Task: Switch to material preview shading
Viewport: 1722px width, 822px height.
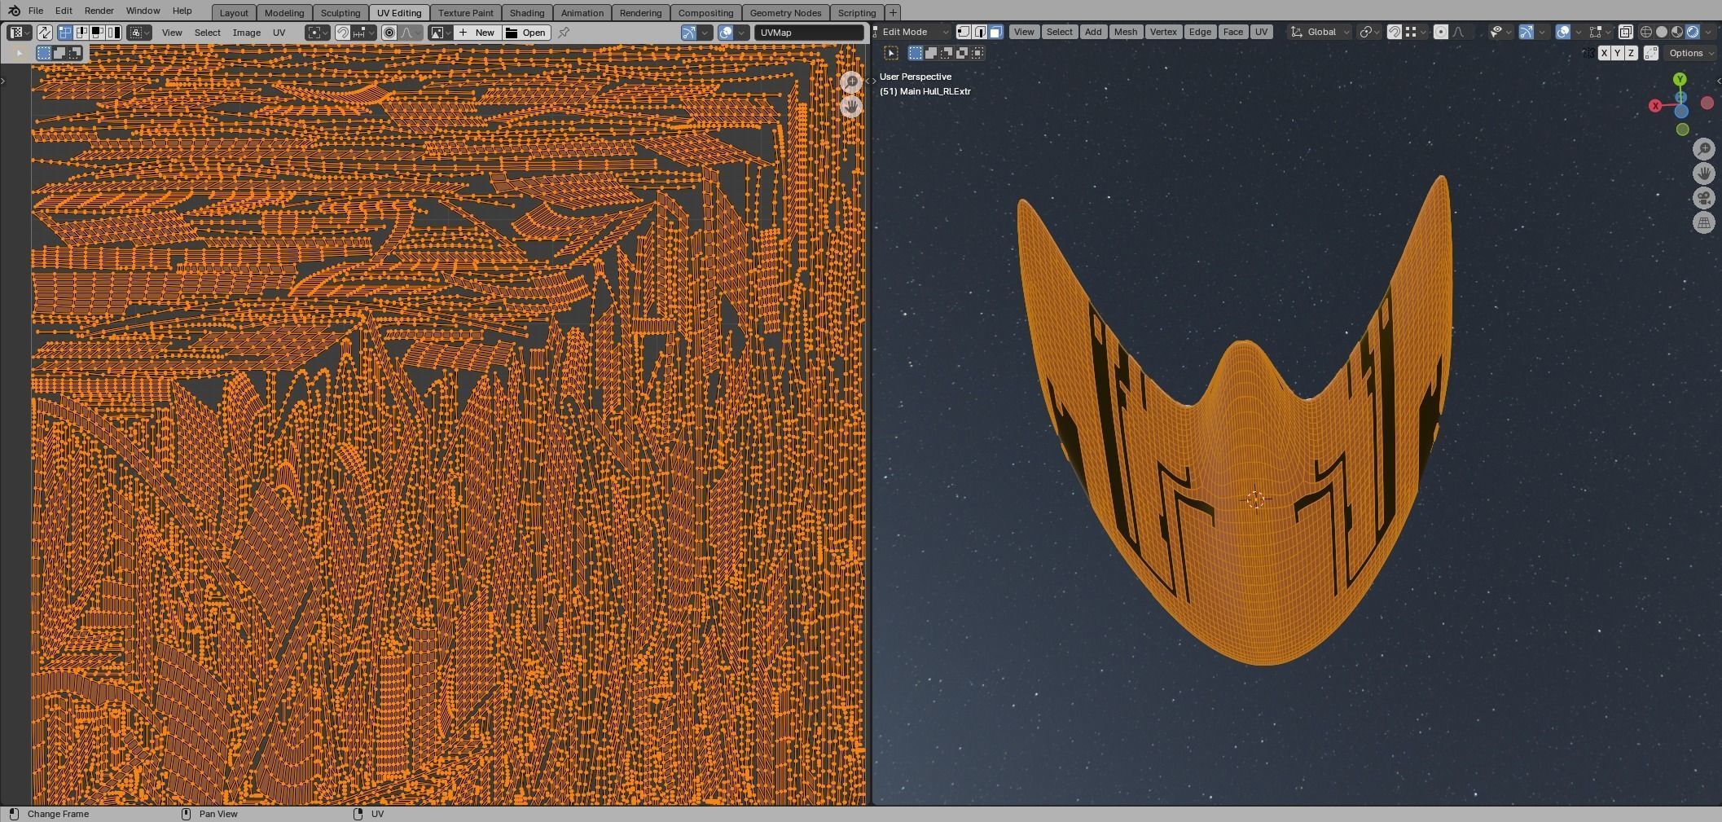Action: click(x=1677, y=32)
